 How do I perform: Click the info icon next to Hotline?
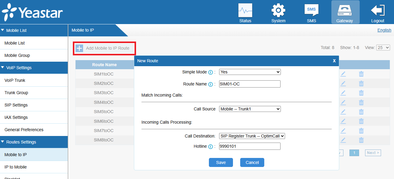coord(210,147)
